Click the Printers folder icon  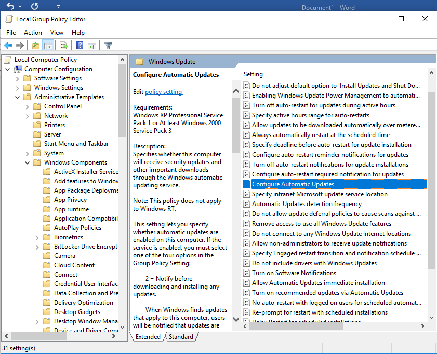click(37, 125)
